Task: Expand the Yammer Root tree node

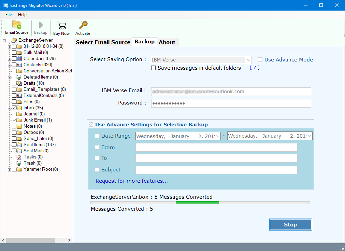Action: pos(9,170)
